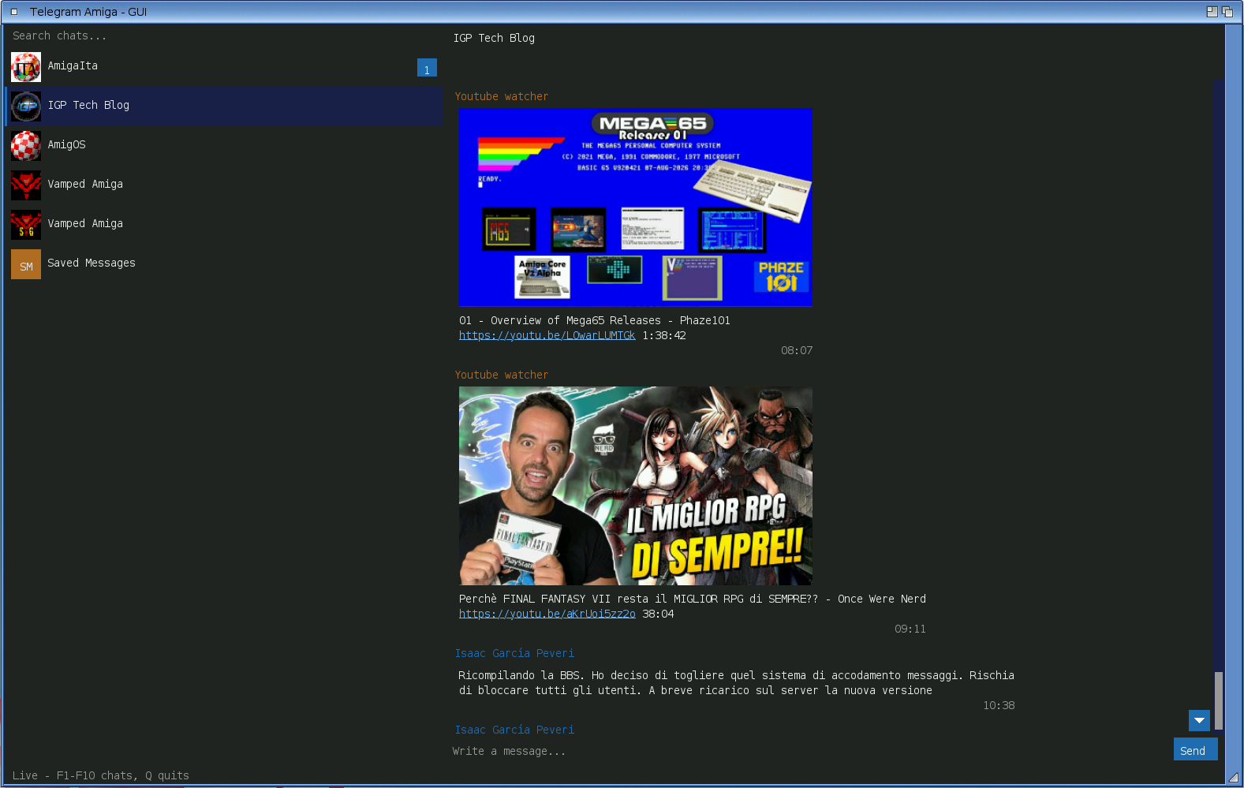Click the second Youtube watcher sender name
Image resolution: width=1244 pixels, height=788 pixels.
click(501, 375)
